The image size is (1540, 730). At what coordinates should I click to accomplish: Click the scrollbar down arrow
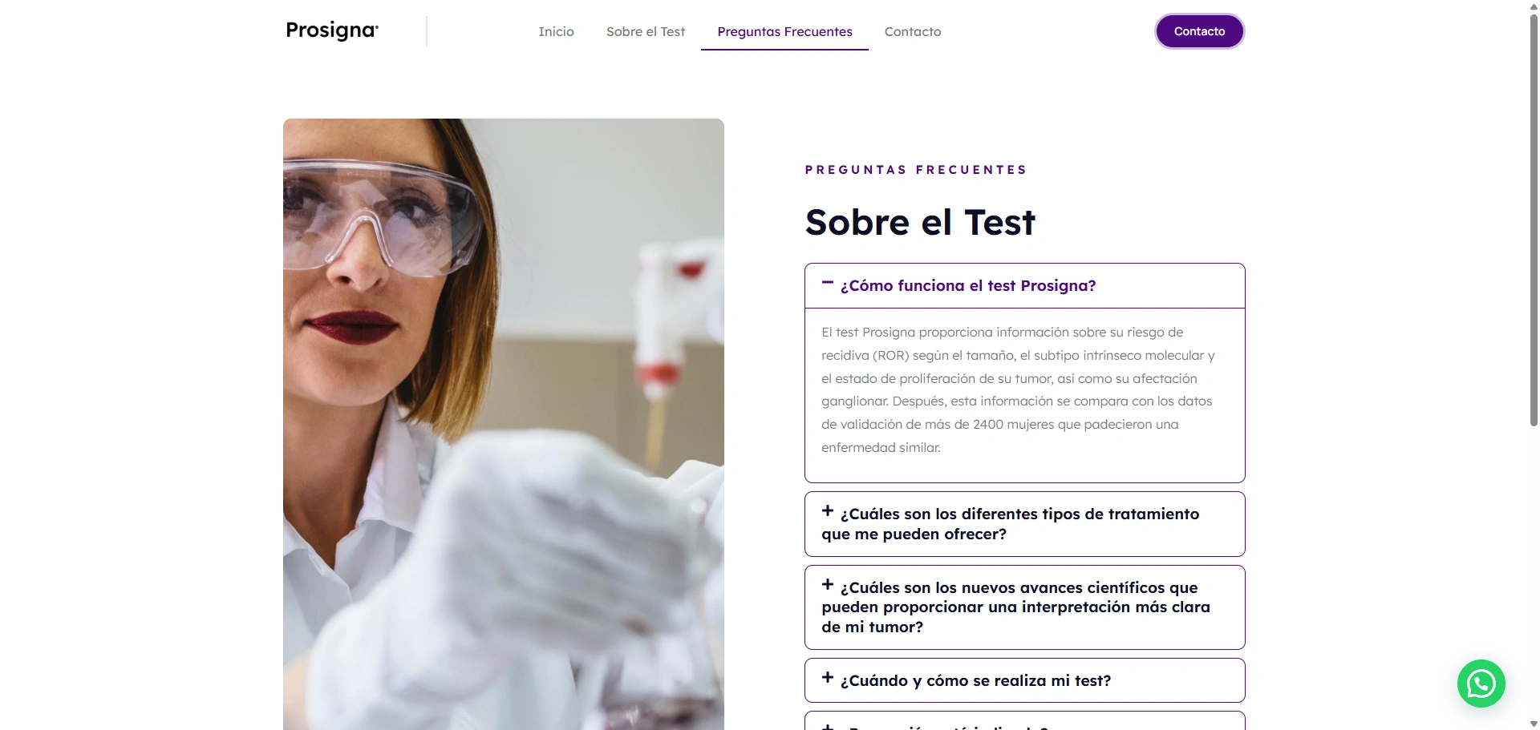[1534, 724]
